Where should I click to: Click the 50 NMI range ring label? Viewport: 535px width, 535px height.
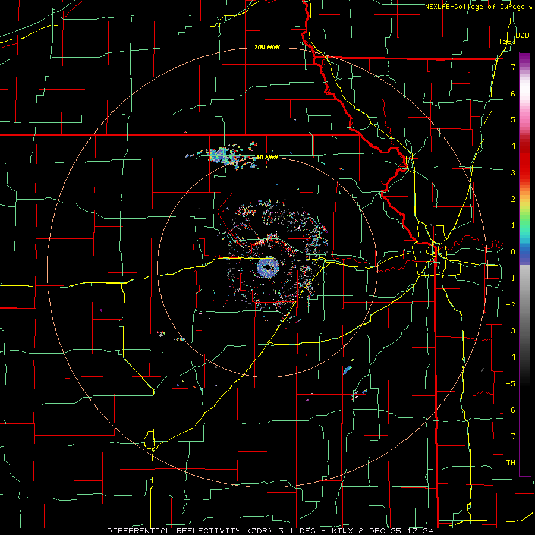pos(267,157)
